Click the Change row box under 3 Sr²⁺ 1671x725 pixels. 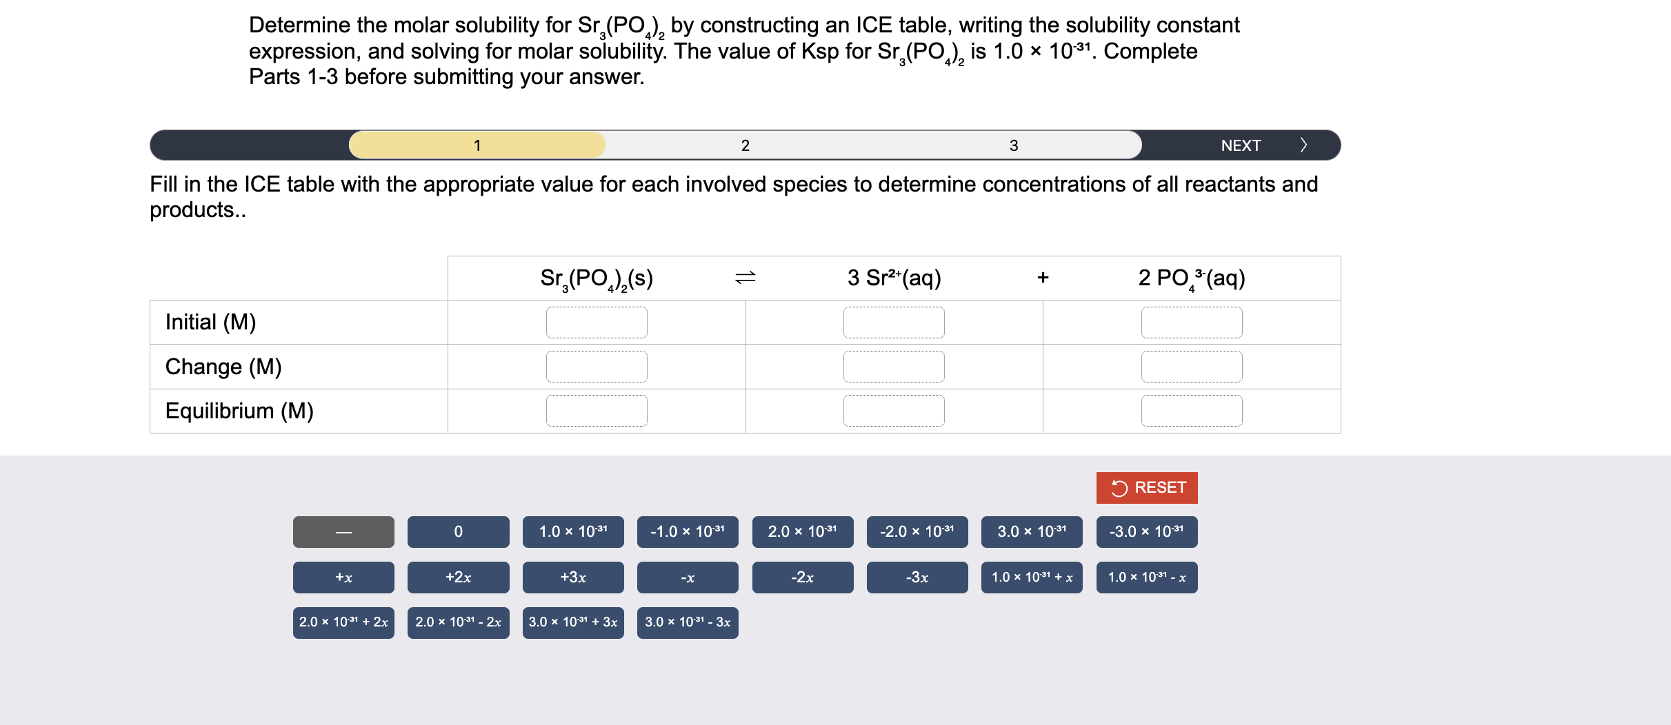[x=894, y=366]
